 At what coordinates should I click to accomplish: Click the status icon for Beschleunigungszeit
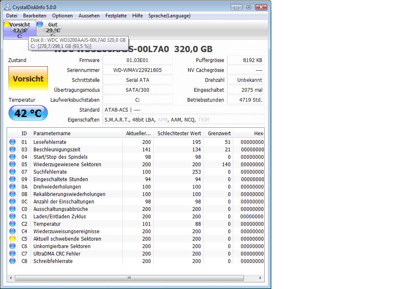pyautogui.click(x=12, y=149)
